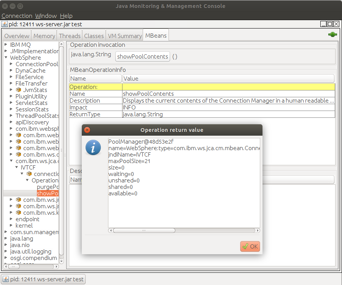Click the Java icon in internal window title
The image size is (342, 285).
click(4, 24)
